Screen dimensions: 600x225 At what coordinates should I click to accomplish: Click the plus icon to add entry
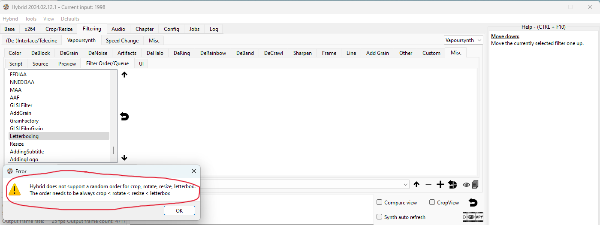[x=440, y=185]
